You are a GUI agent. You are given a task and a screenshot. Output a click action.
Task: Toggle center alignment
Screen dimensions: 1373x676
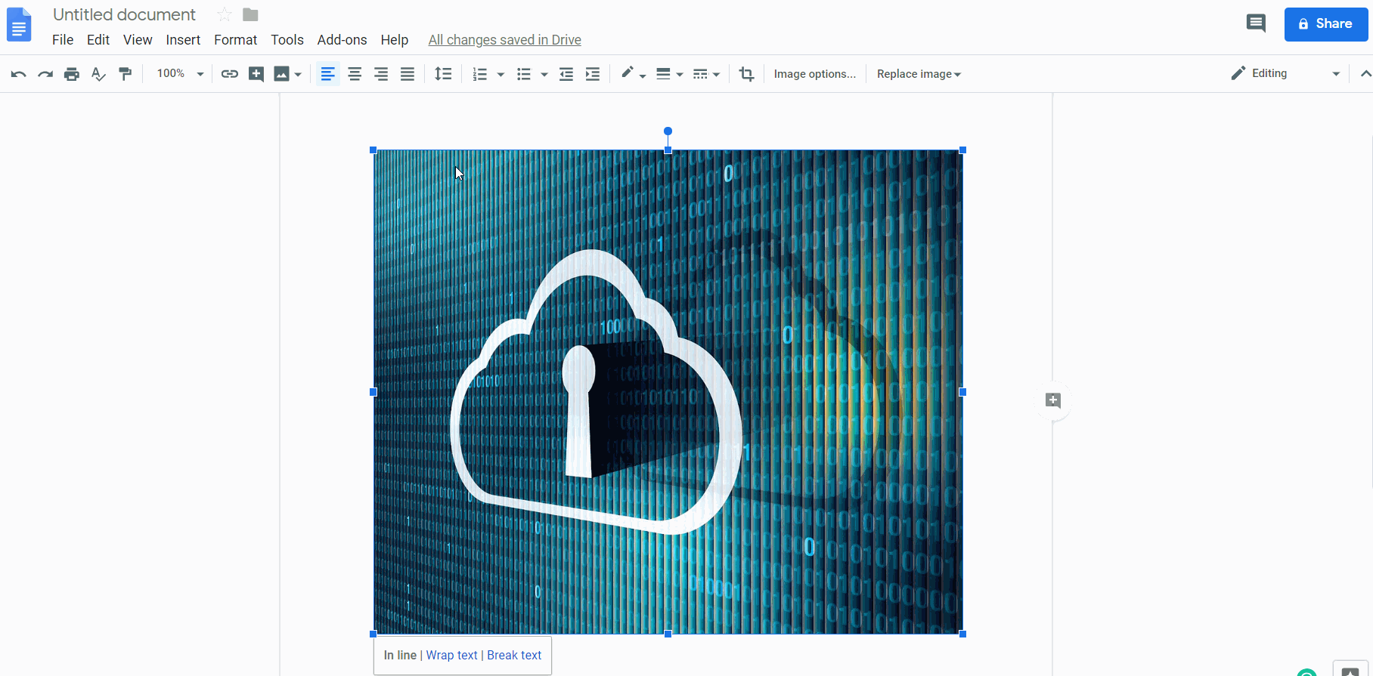355,74
